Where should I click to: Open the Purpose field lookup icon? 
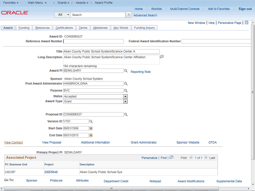pos(126,91)
